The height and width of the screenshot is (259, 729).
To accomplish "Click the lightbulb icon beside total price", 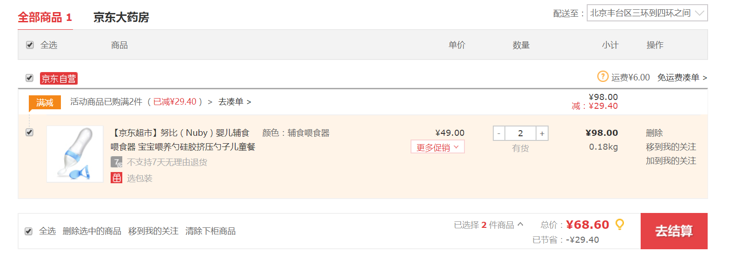I will 619,225.
